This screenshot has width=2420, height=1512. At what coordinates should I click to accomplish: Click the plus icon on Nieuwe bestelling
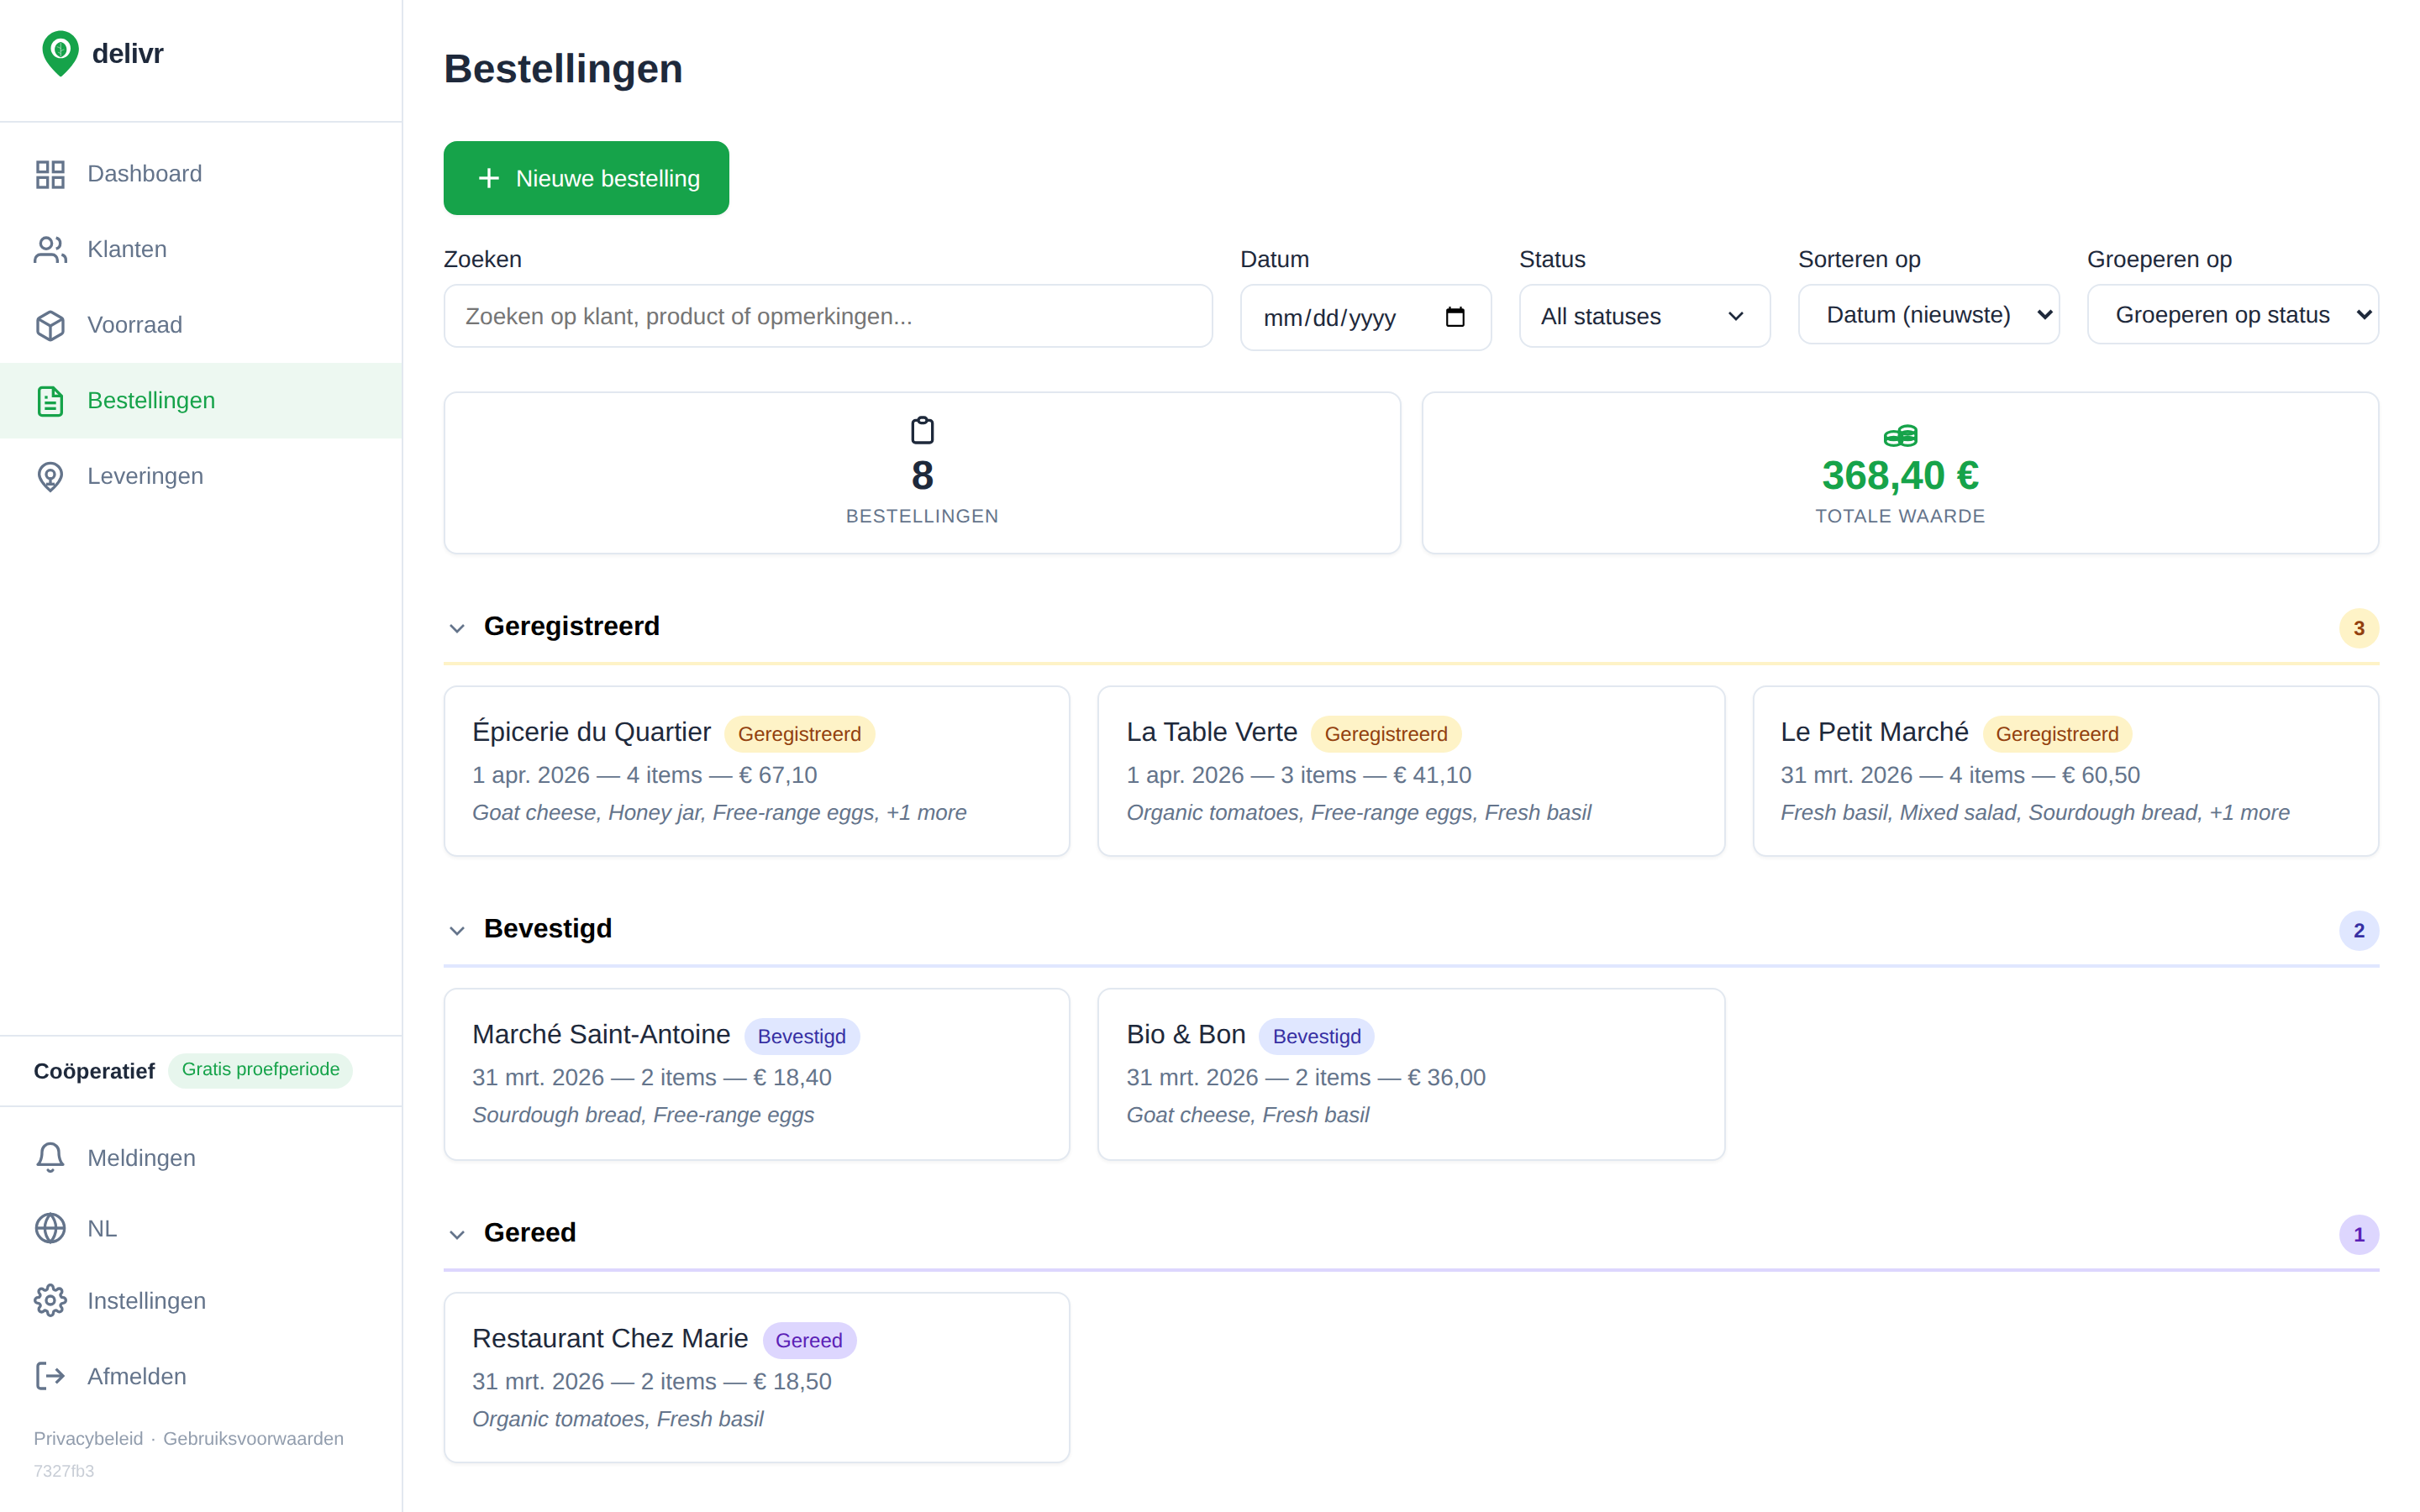[x=488, y=178]
